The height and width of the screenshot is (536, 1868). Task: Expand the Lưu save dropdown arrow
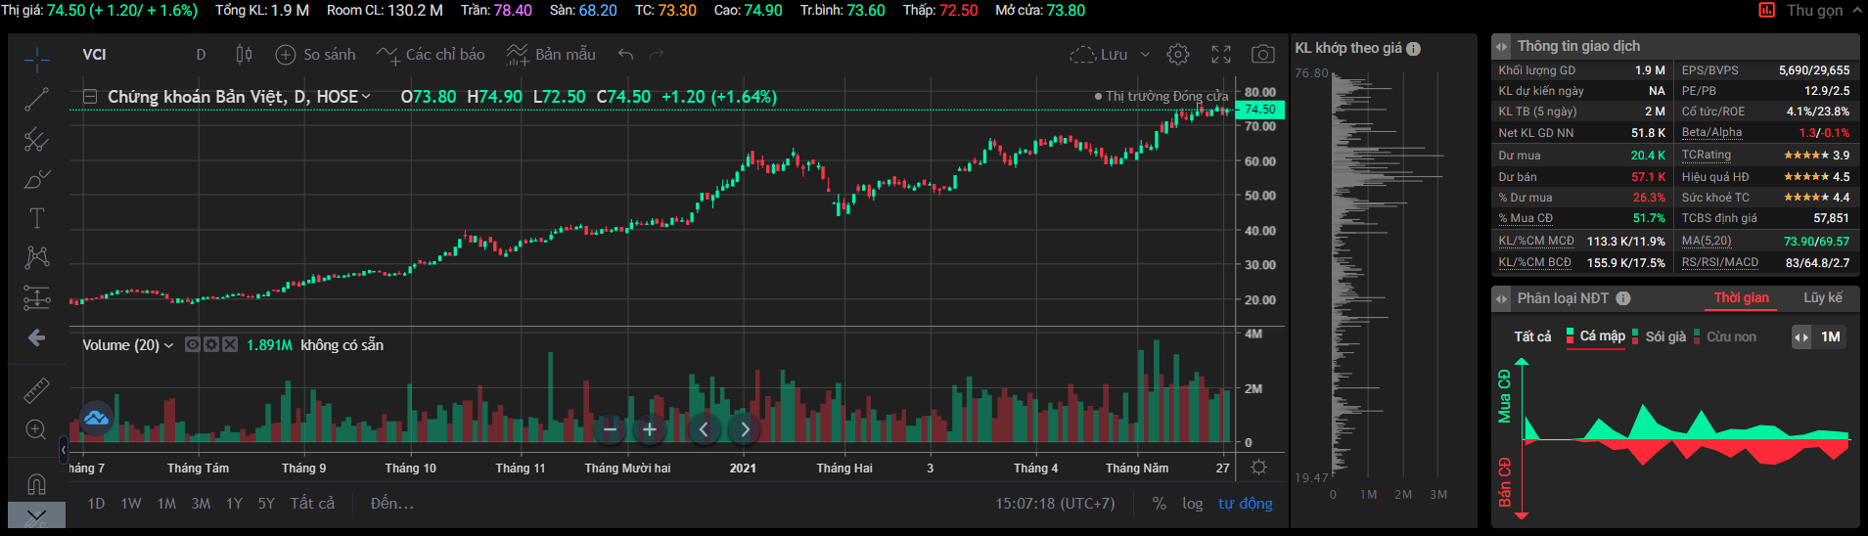pyautogui.click(x=1145, y=55)
